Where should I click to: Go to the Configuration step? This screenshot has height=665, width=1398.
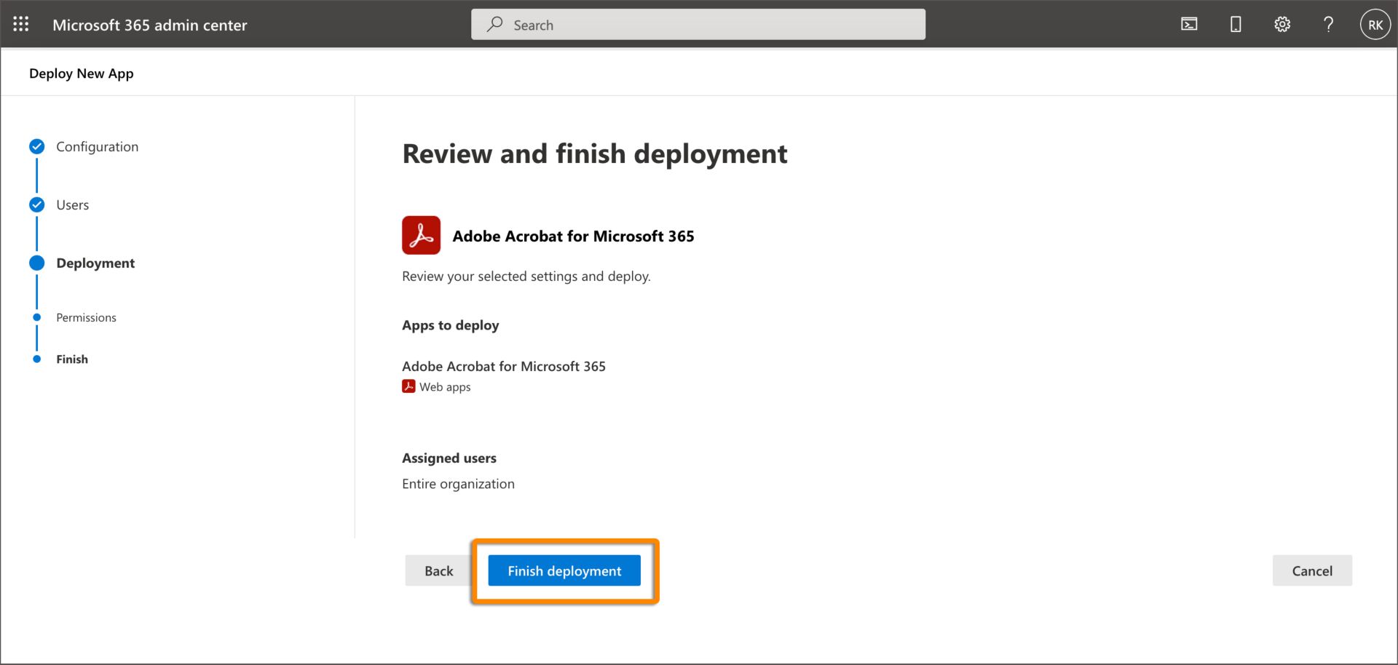click(x=97, y=147)
